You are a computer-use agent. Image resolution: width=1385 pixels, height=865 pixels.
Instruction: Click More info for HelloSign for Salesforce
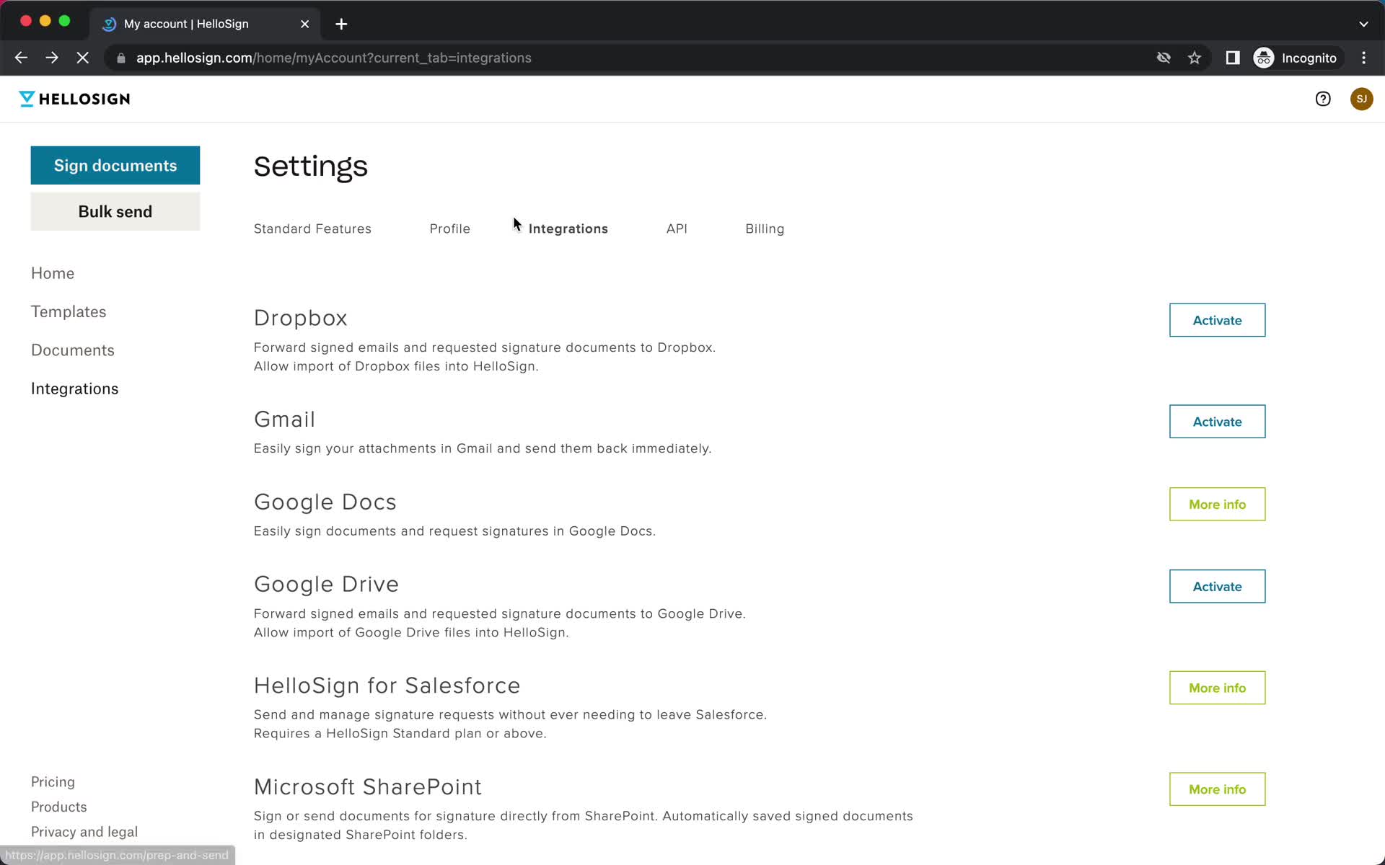(1216, 688)
